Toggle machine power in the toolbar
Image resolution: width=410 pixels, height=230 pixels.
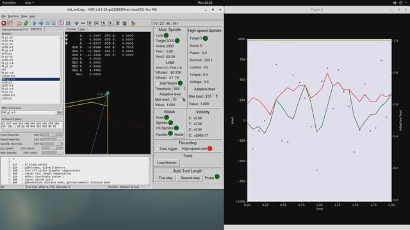coord(10,23)
